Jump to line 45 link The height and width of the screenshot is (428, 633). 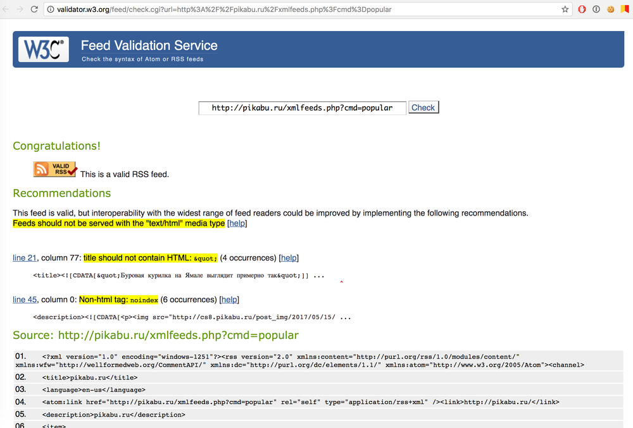(25, 300)
